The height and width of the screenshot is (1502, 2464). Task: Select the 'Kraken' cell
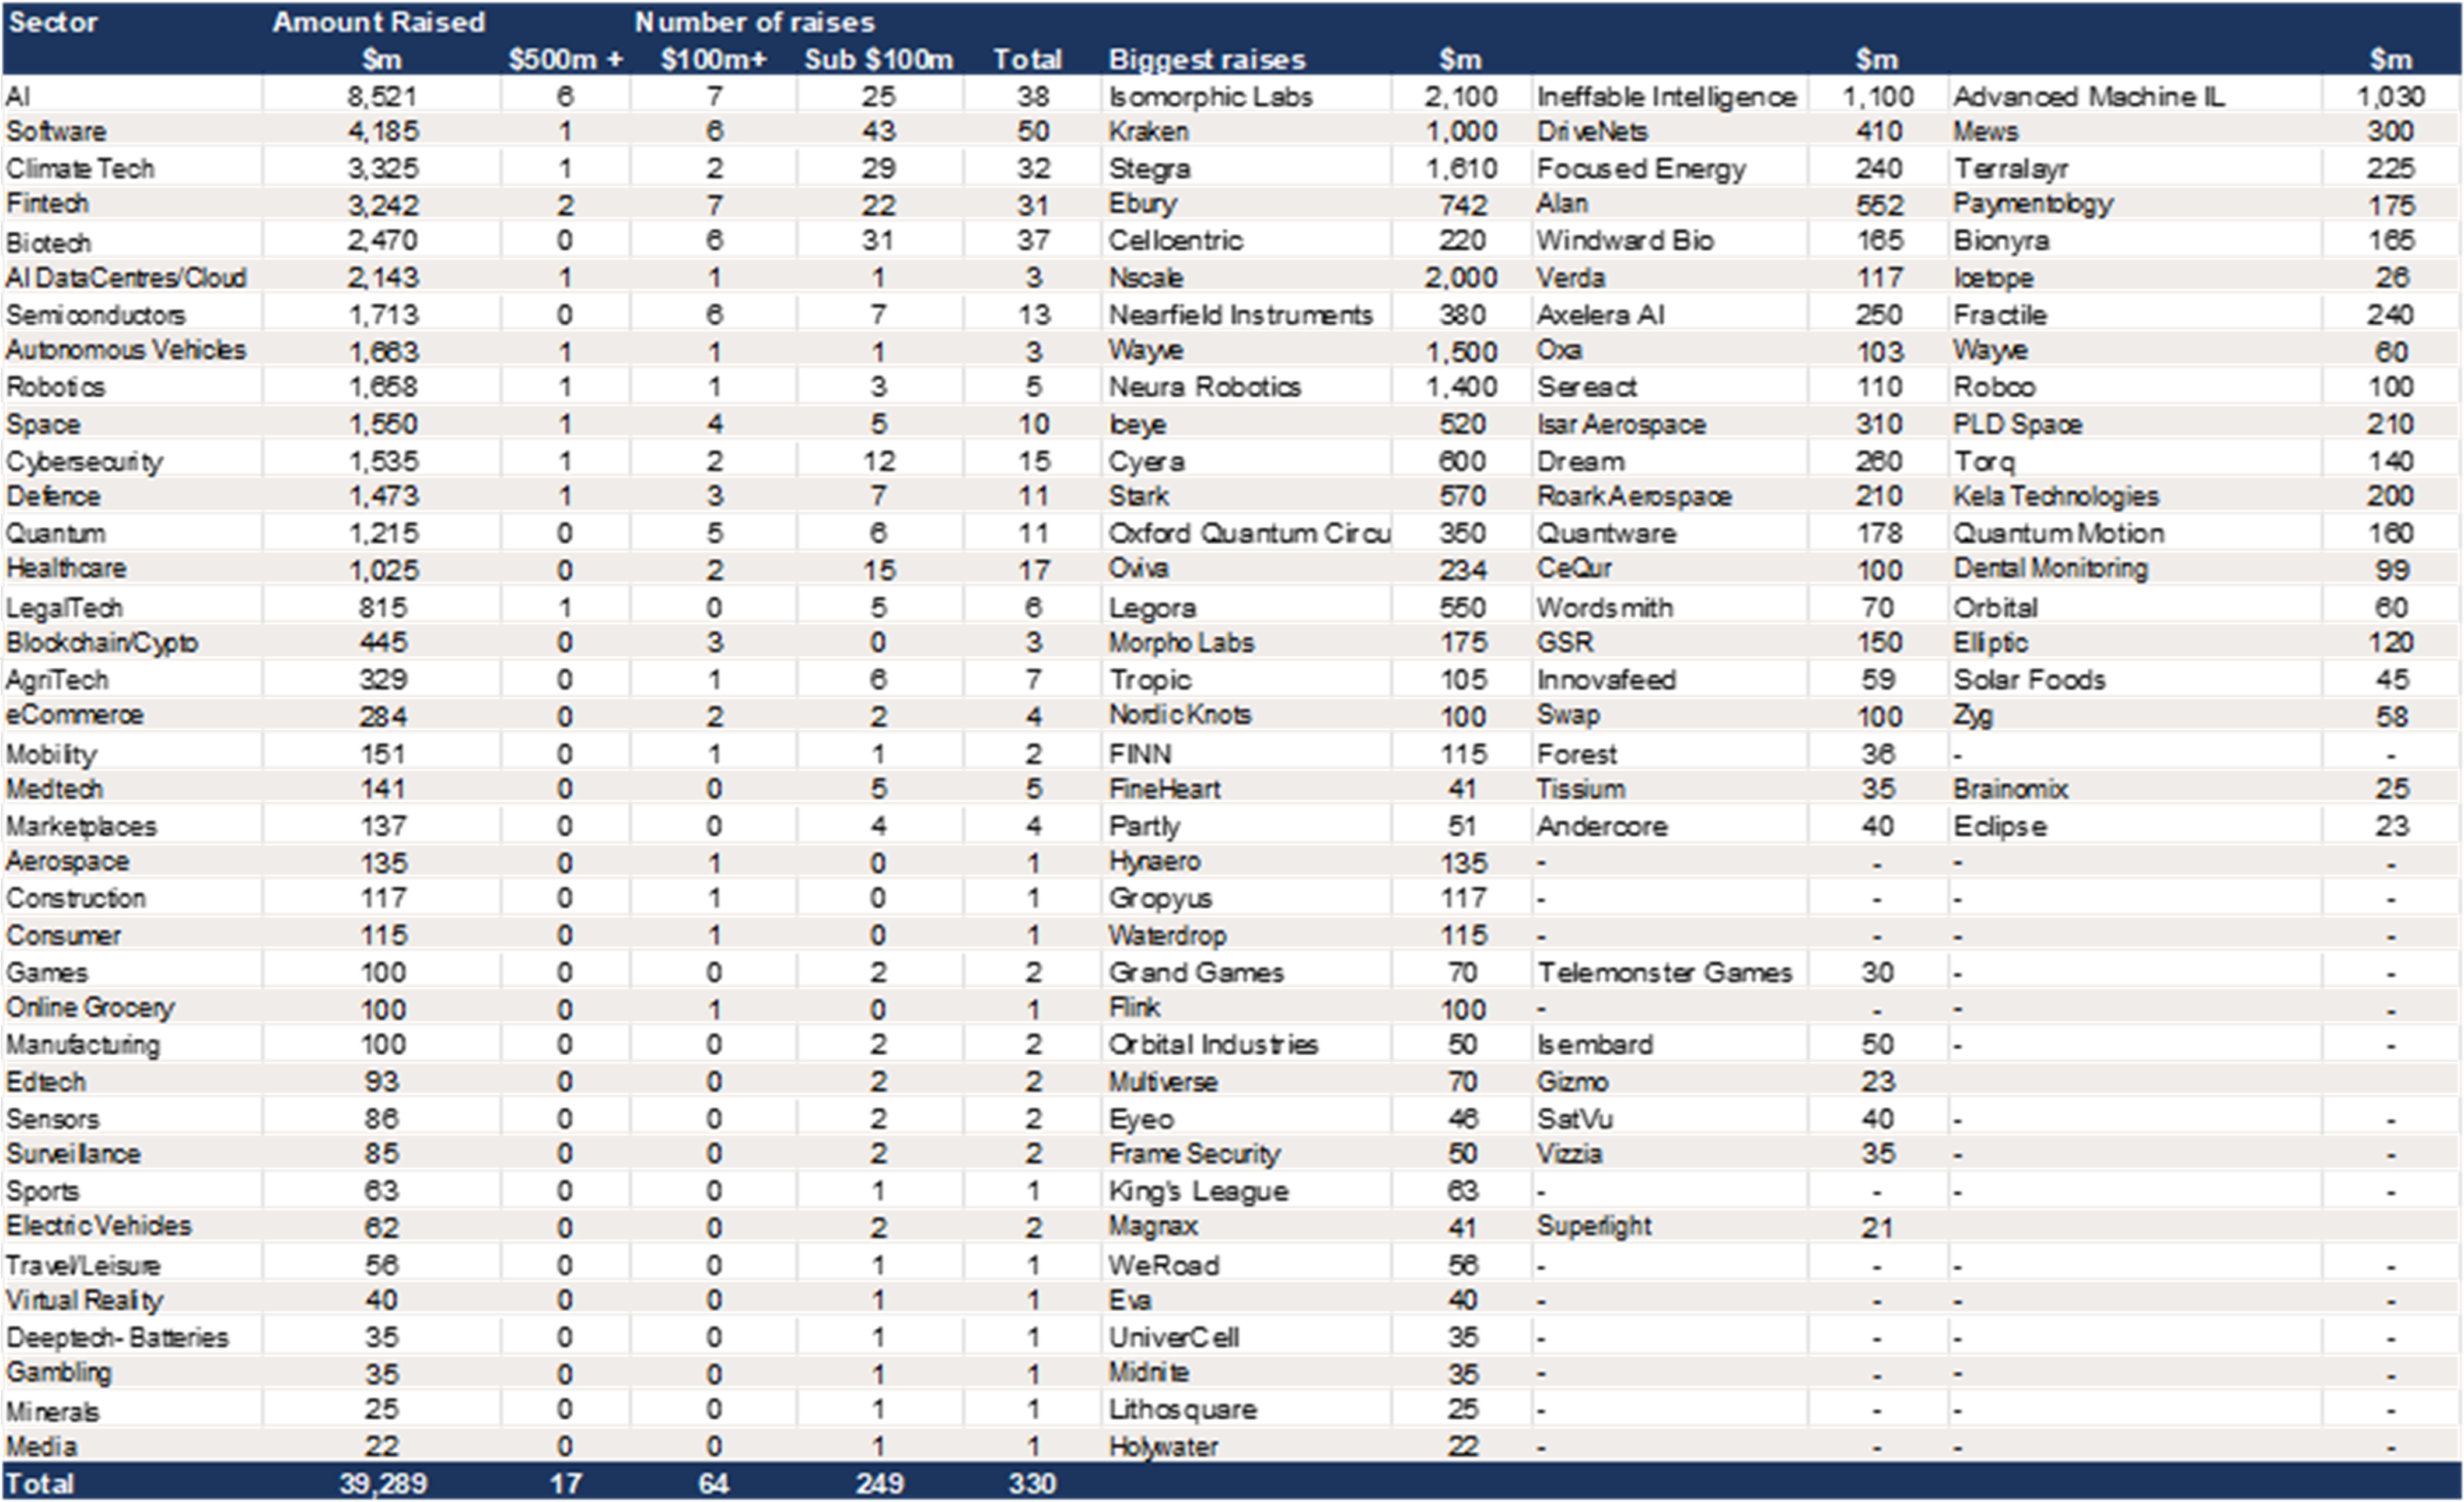pos(1148,131)
